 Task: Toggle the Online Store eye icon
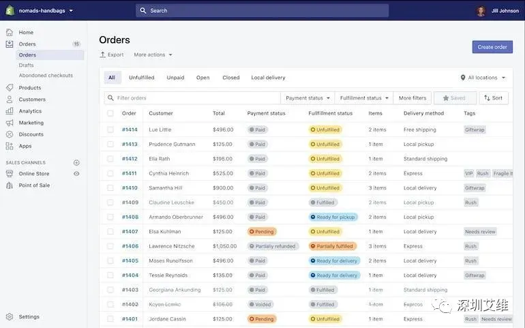pos(76,174)
